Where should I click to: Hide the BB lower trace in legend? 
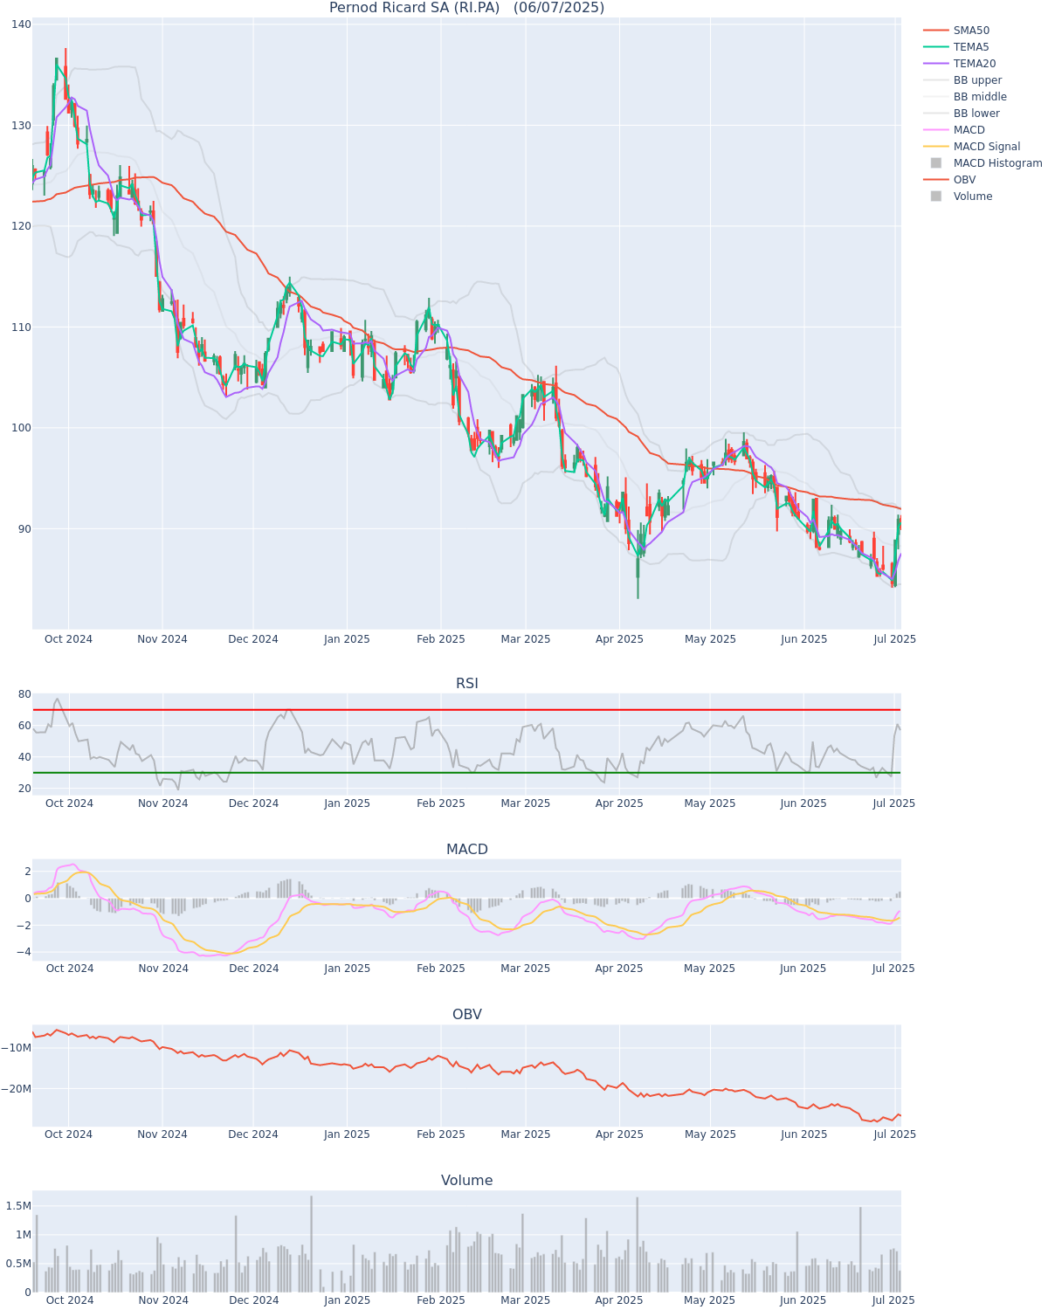click(x=962, y=114)
